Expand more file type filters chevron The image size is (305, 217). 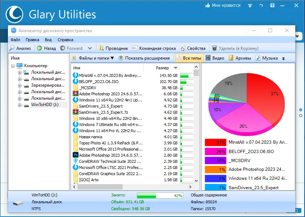point(283,58)
